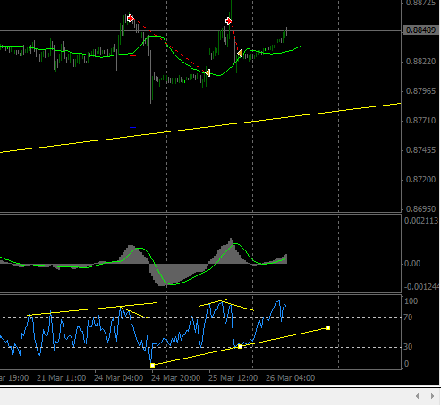
Task: Select the middle trendline anchor near RSI level 30
Action: tap(240, 346)
